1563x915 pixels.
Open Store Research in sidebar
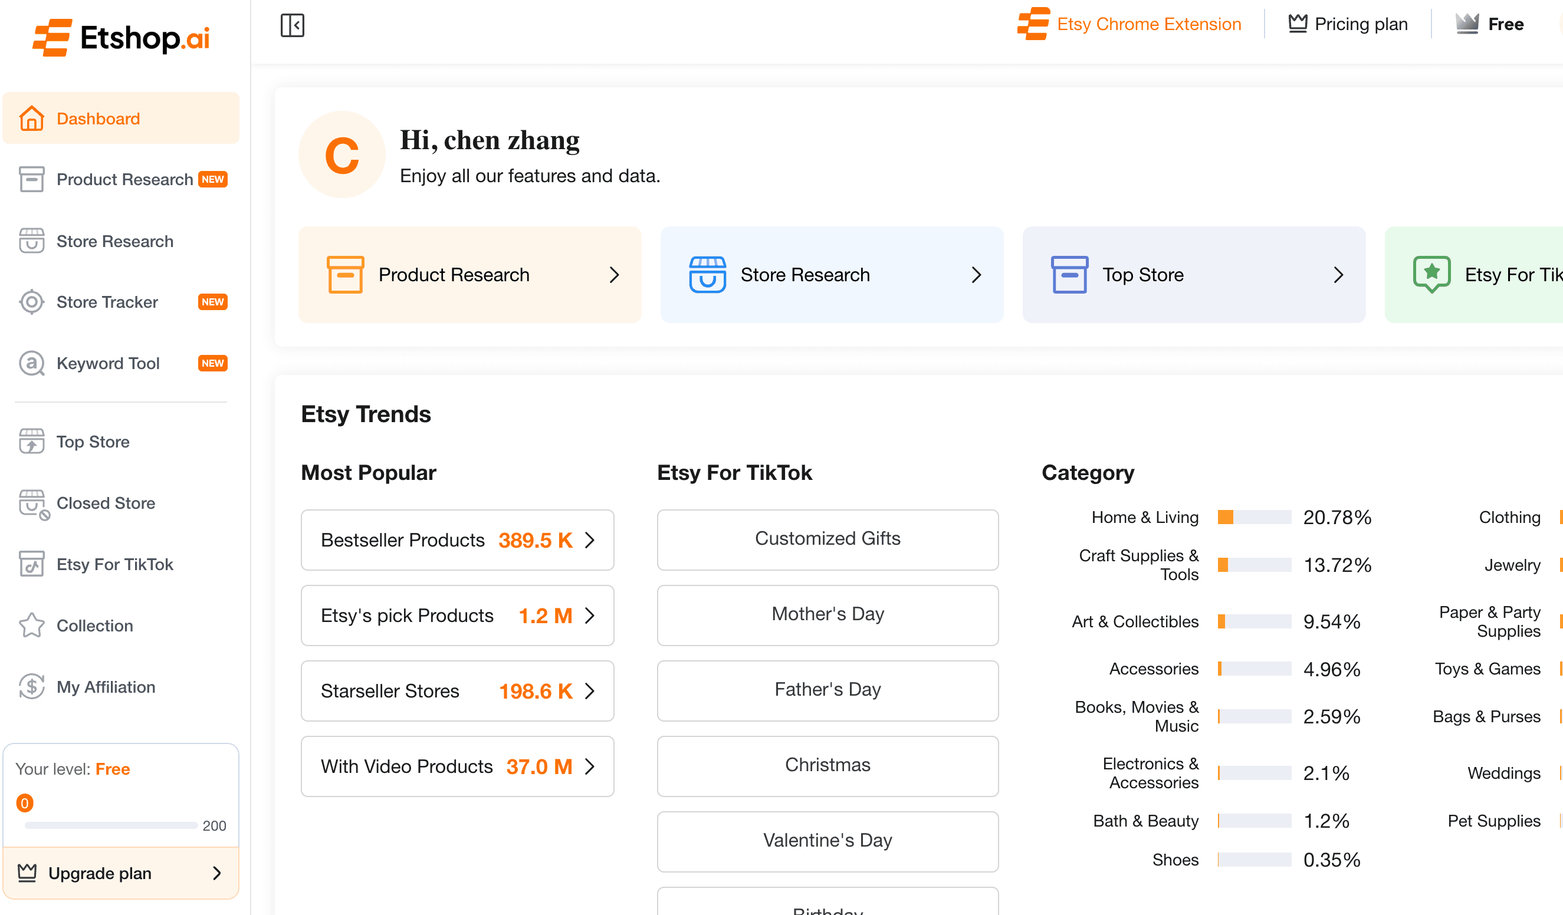coord(121,241)
